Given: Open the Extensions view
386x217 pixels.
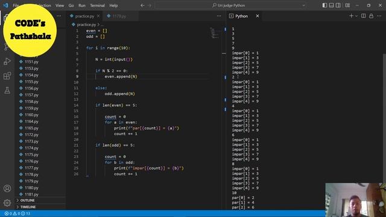Looking at the screenshot, I should point(7,76).
